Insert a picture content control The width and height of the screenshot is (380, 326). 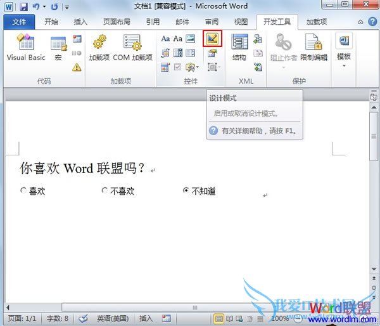coord(190,39)
